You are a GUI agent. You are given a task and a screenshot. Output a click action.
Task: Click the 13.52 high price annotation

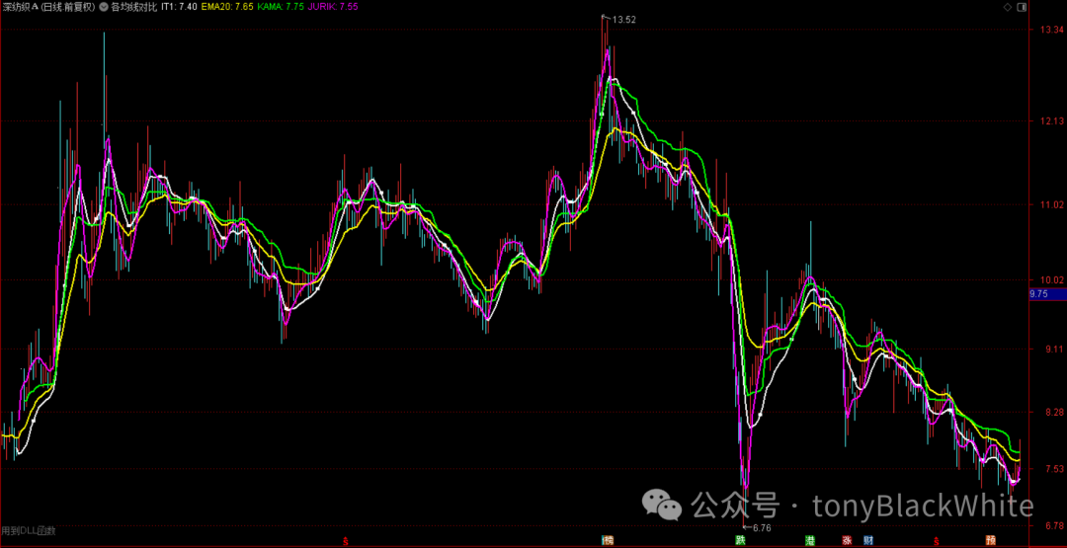(x=624, y=20)
